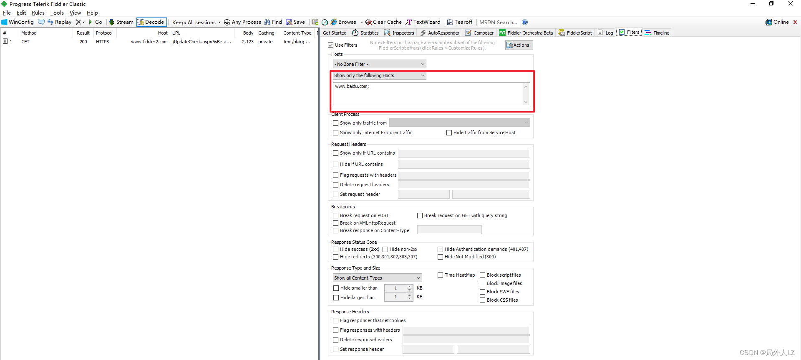Viewport: 801px width, 360px height.
Task: Enable Time HeatMap checkbox
Action: pos(440,275)
